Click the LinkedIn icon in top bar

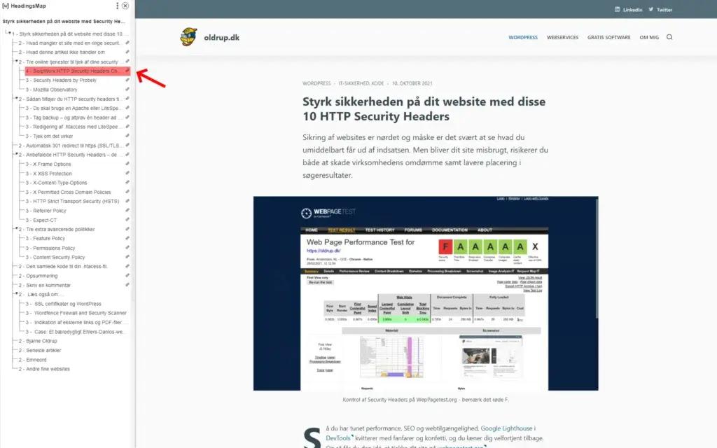618,9
